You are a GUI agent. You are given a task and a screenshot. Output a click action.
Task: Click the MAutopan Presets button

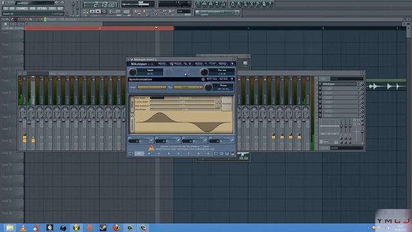176,64
